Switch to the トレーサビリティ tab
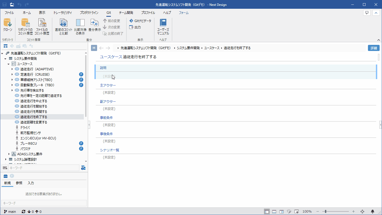382x215 pixels. [x=63, y=13]
